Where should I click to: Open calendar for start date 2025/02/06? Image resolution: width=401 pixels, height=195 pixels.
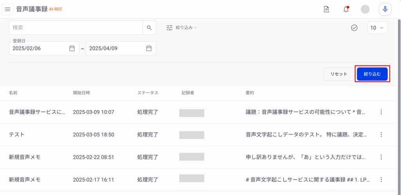coord(72,48)
